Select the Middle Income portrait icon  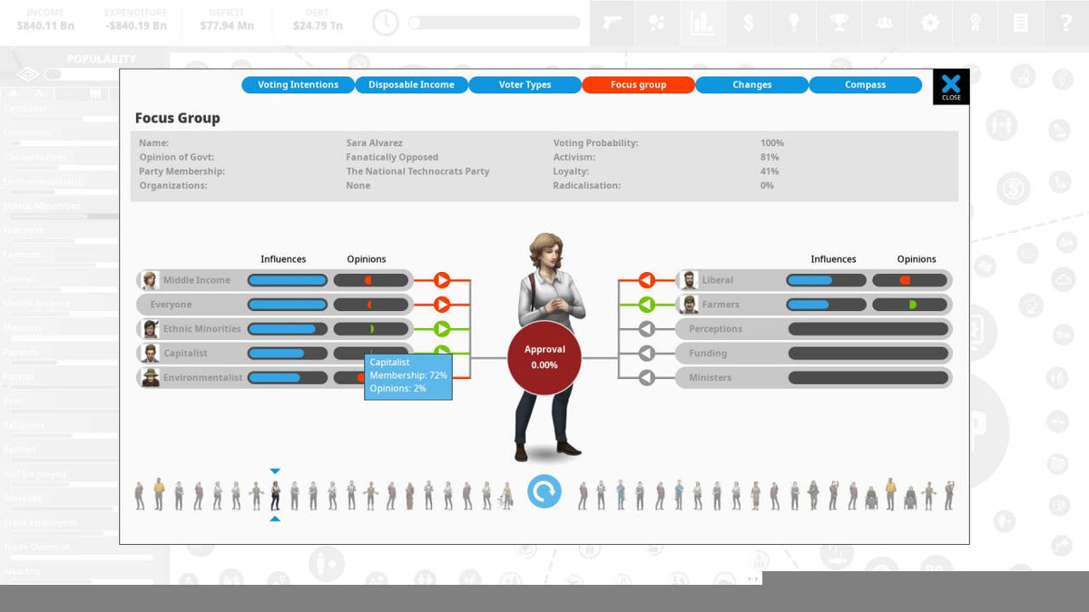(x=150, y=280)
